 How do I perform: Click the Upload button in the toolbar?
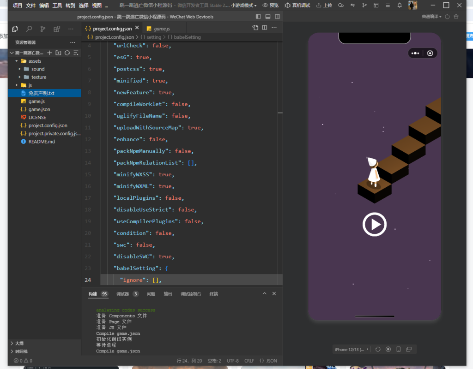[324, 6]
